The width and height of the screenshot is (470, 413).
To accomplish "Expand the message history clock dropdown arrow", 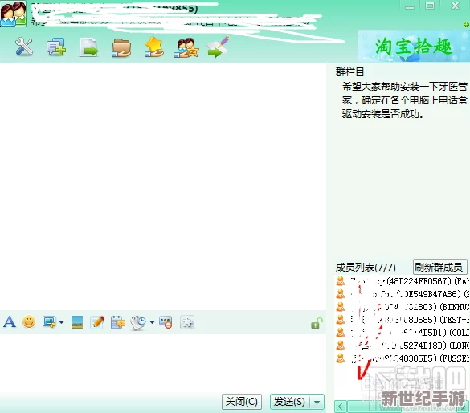I will (x=152, y=322).
